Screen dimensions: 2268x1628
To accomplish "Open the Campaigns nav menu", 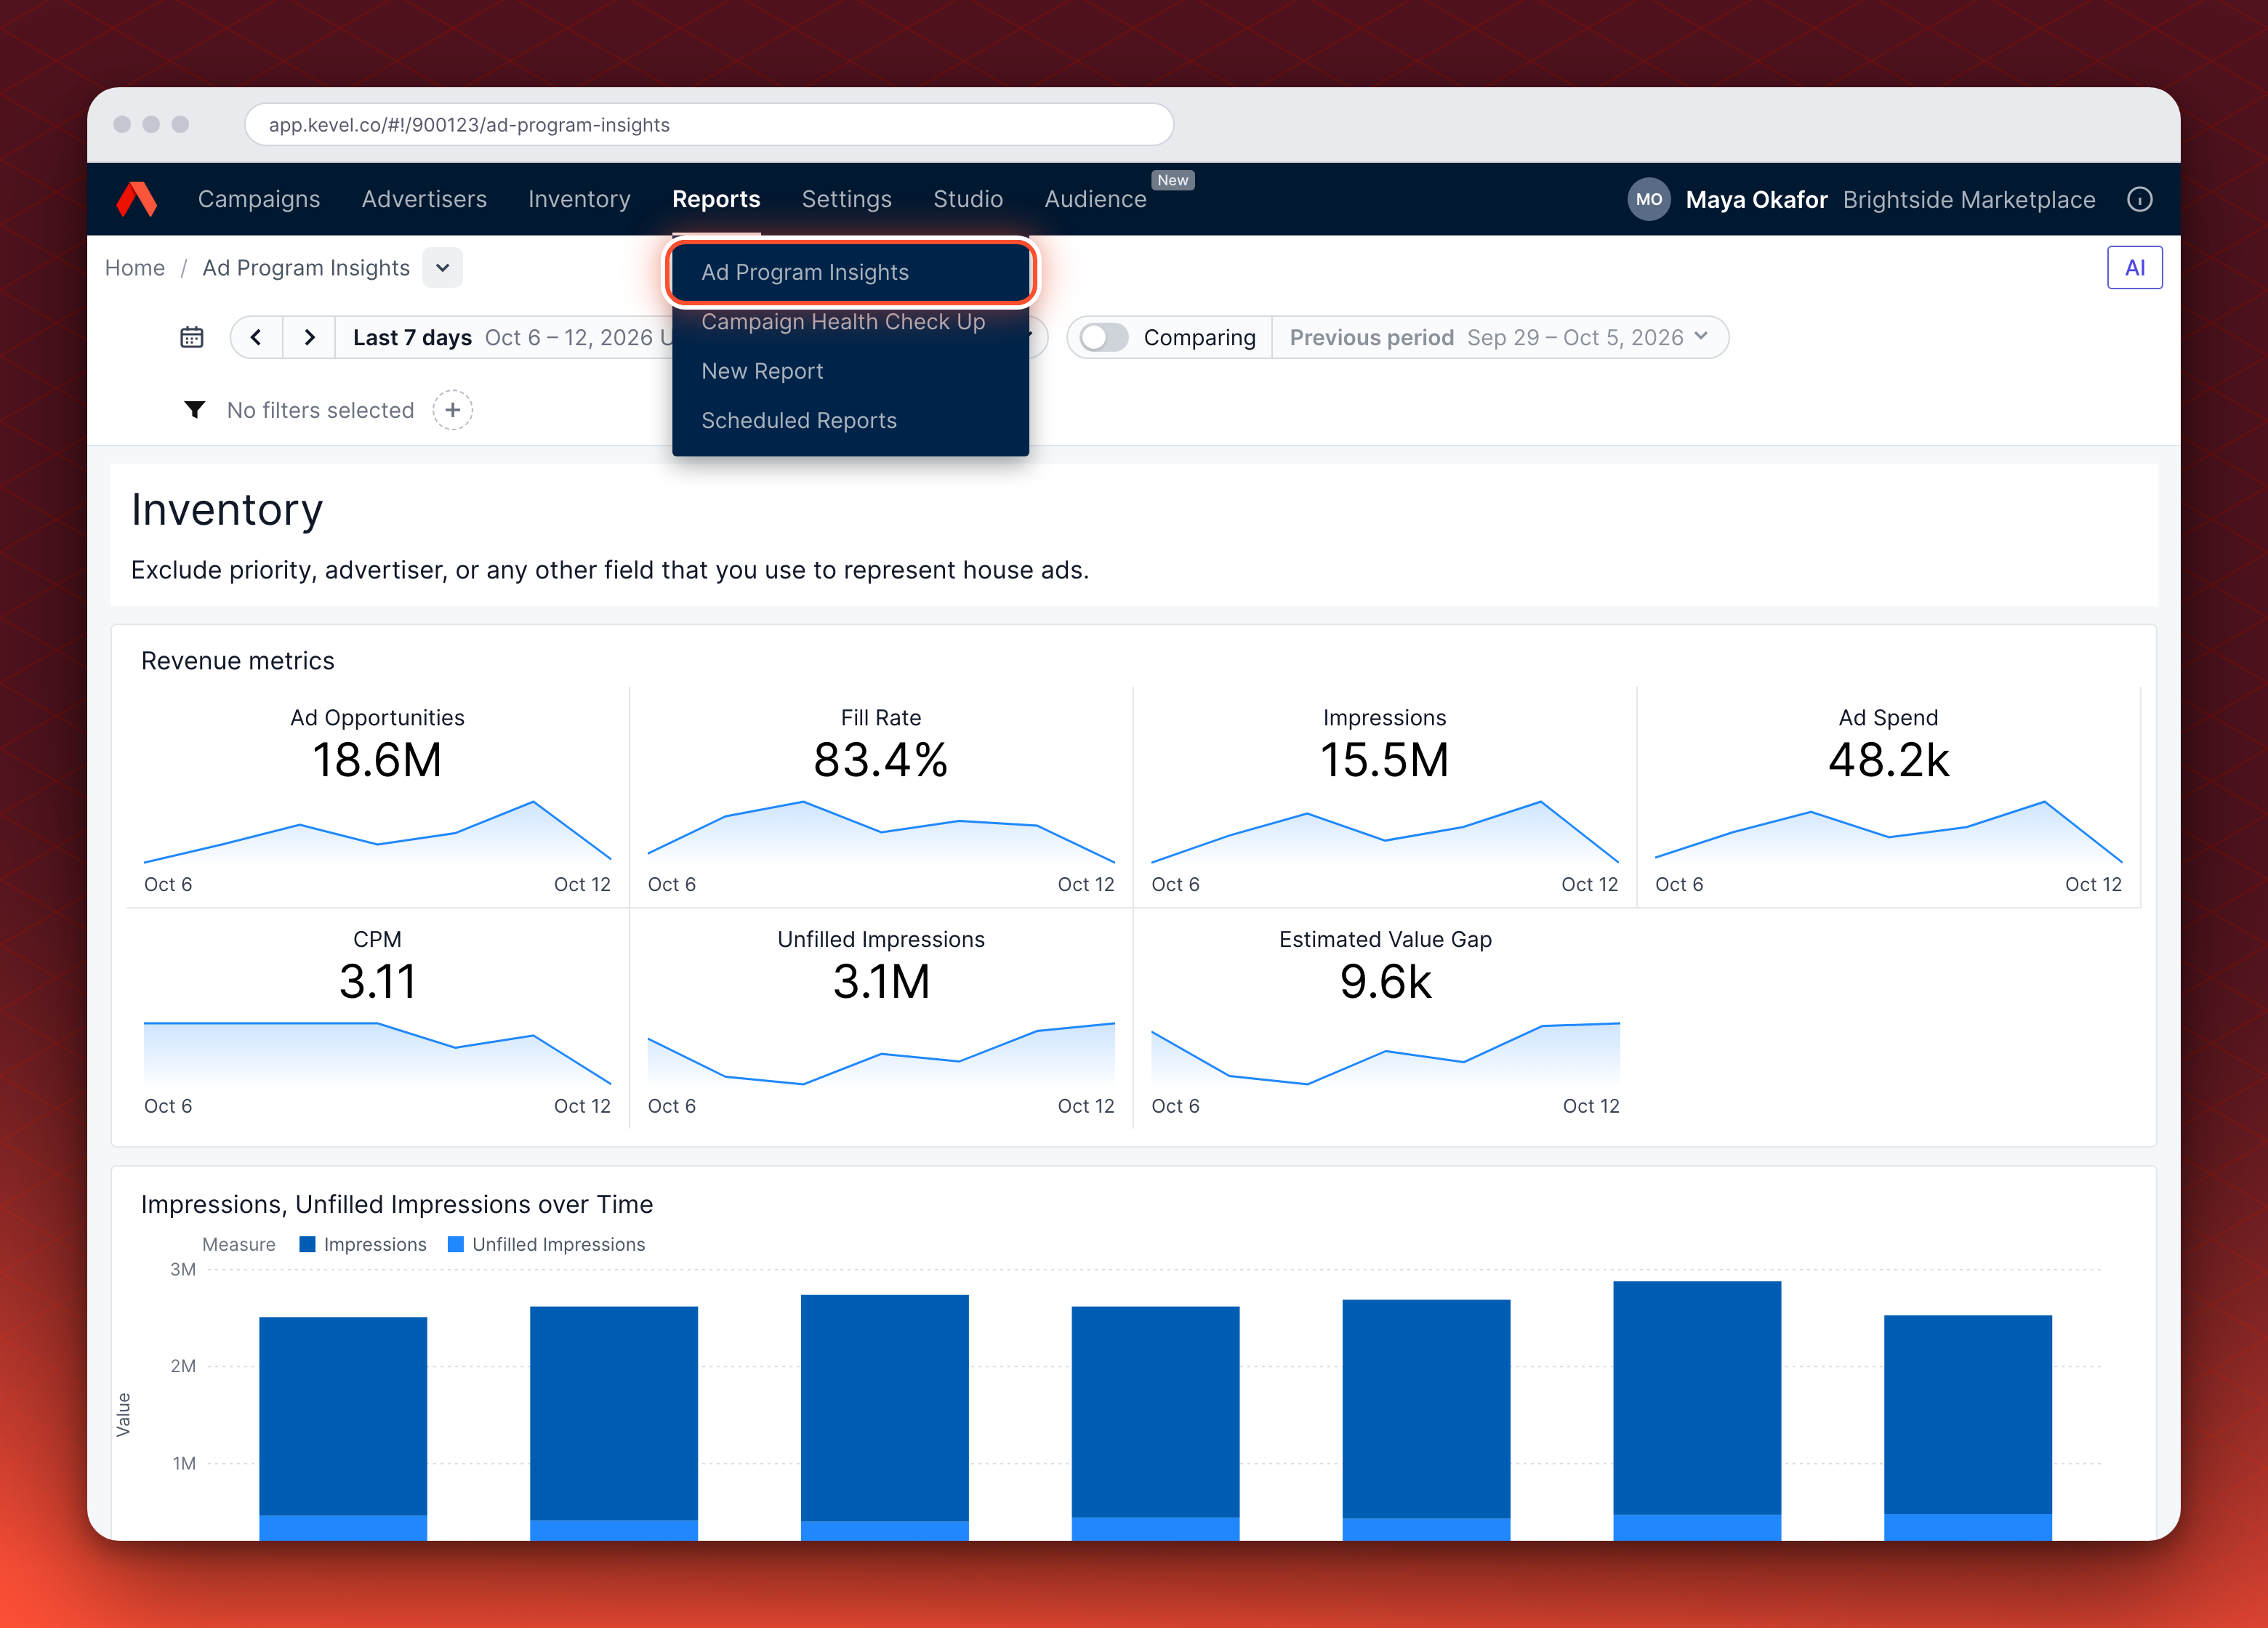I will [259, 199].
